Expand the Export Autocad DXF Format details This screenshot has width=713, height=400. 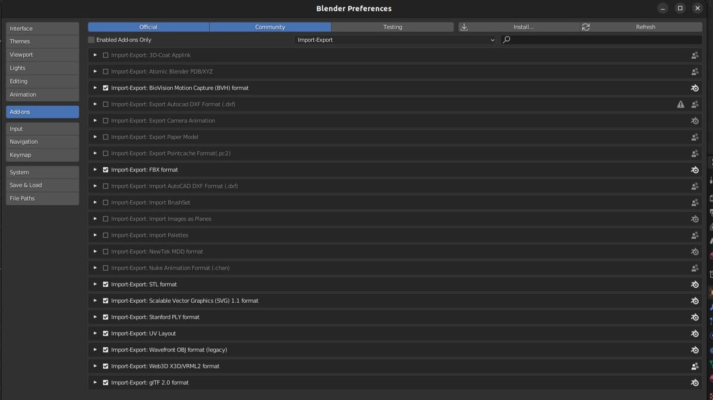[x=95, y=104]
